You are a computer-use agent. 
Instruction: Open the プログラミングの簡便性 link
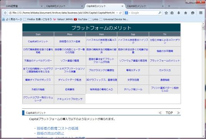tap(101, 70)
